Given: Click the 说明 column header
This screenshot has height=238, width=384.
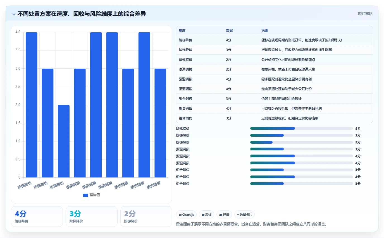Looking at the screenshot, I should pos(265,30).
